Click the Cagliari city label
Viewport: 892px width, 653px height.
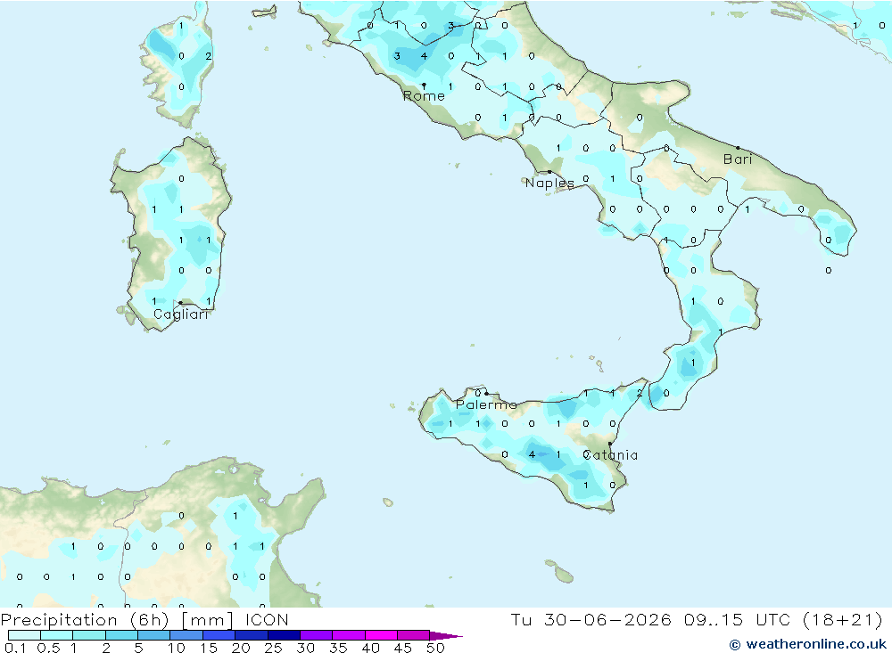click(x=181, y=314)
